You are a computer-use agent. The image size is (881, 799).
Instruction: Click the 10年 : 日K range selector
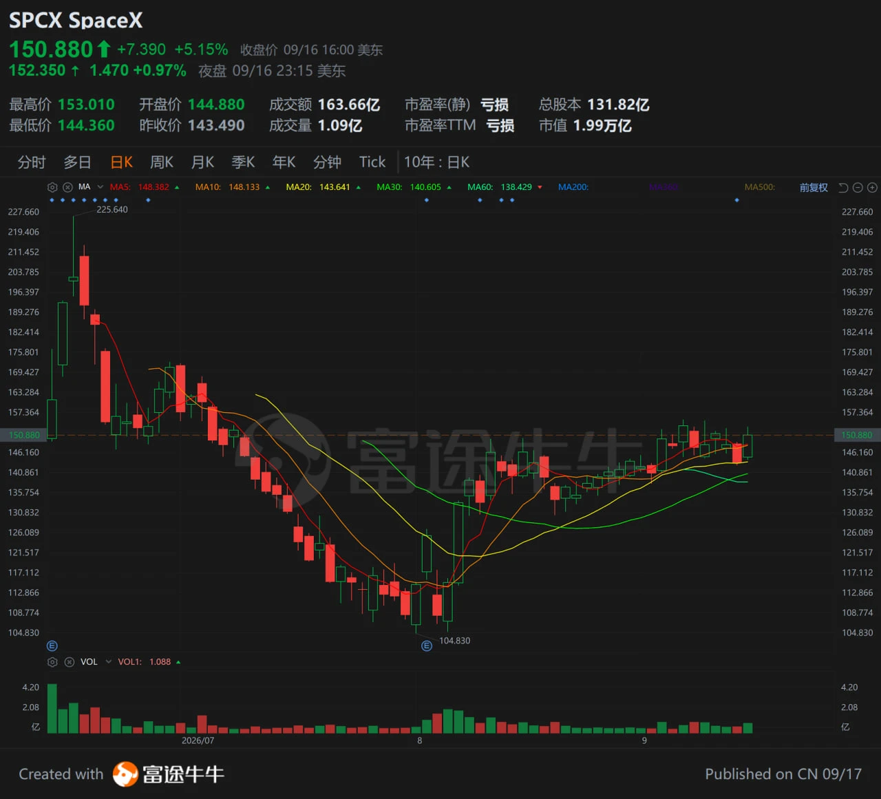(437, 162)
